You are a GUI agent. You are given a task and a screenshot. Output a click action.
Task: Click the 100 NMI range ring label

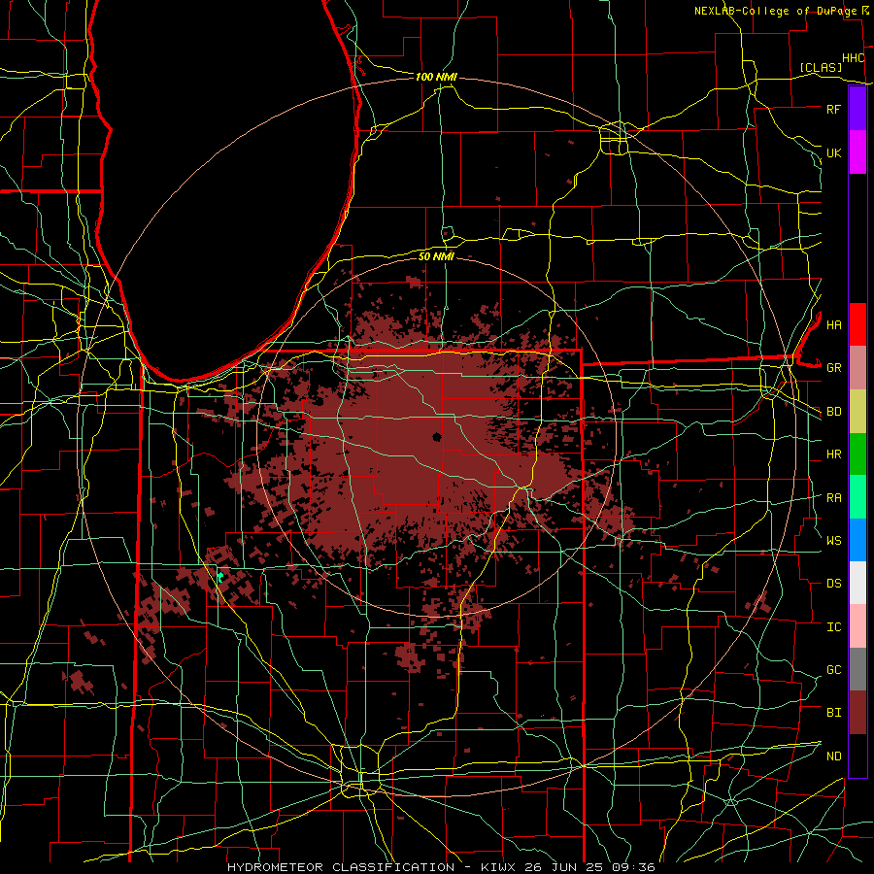click(436, 77)
